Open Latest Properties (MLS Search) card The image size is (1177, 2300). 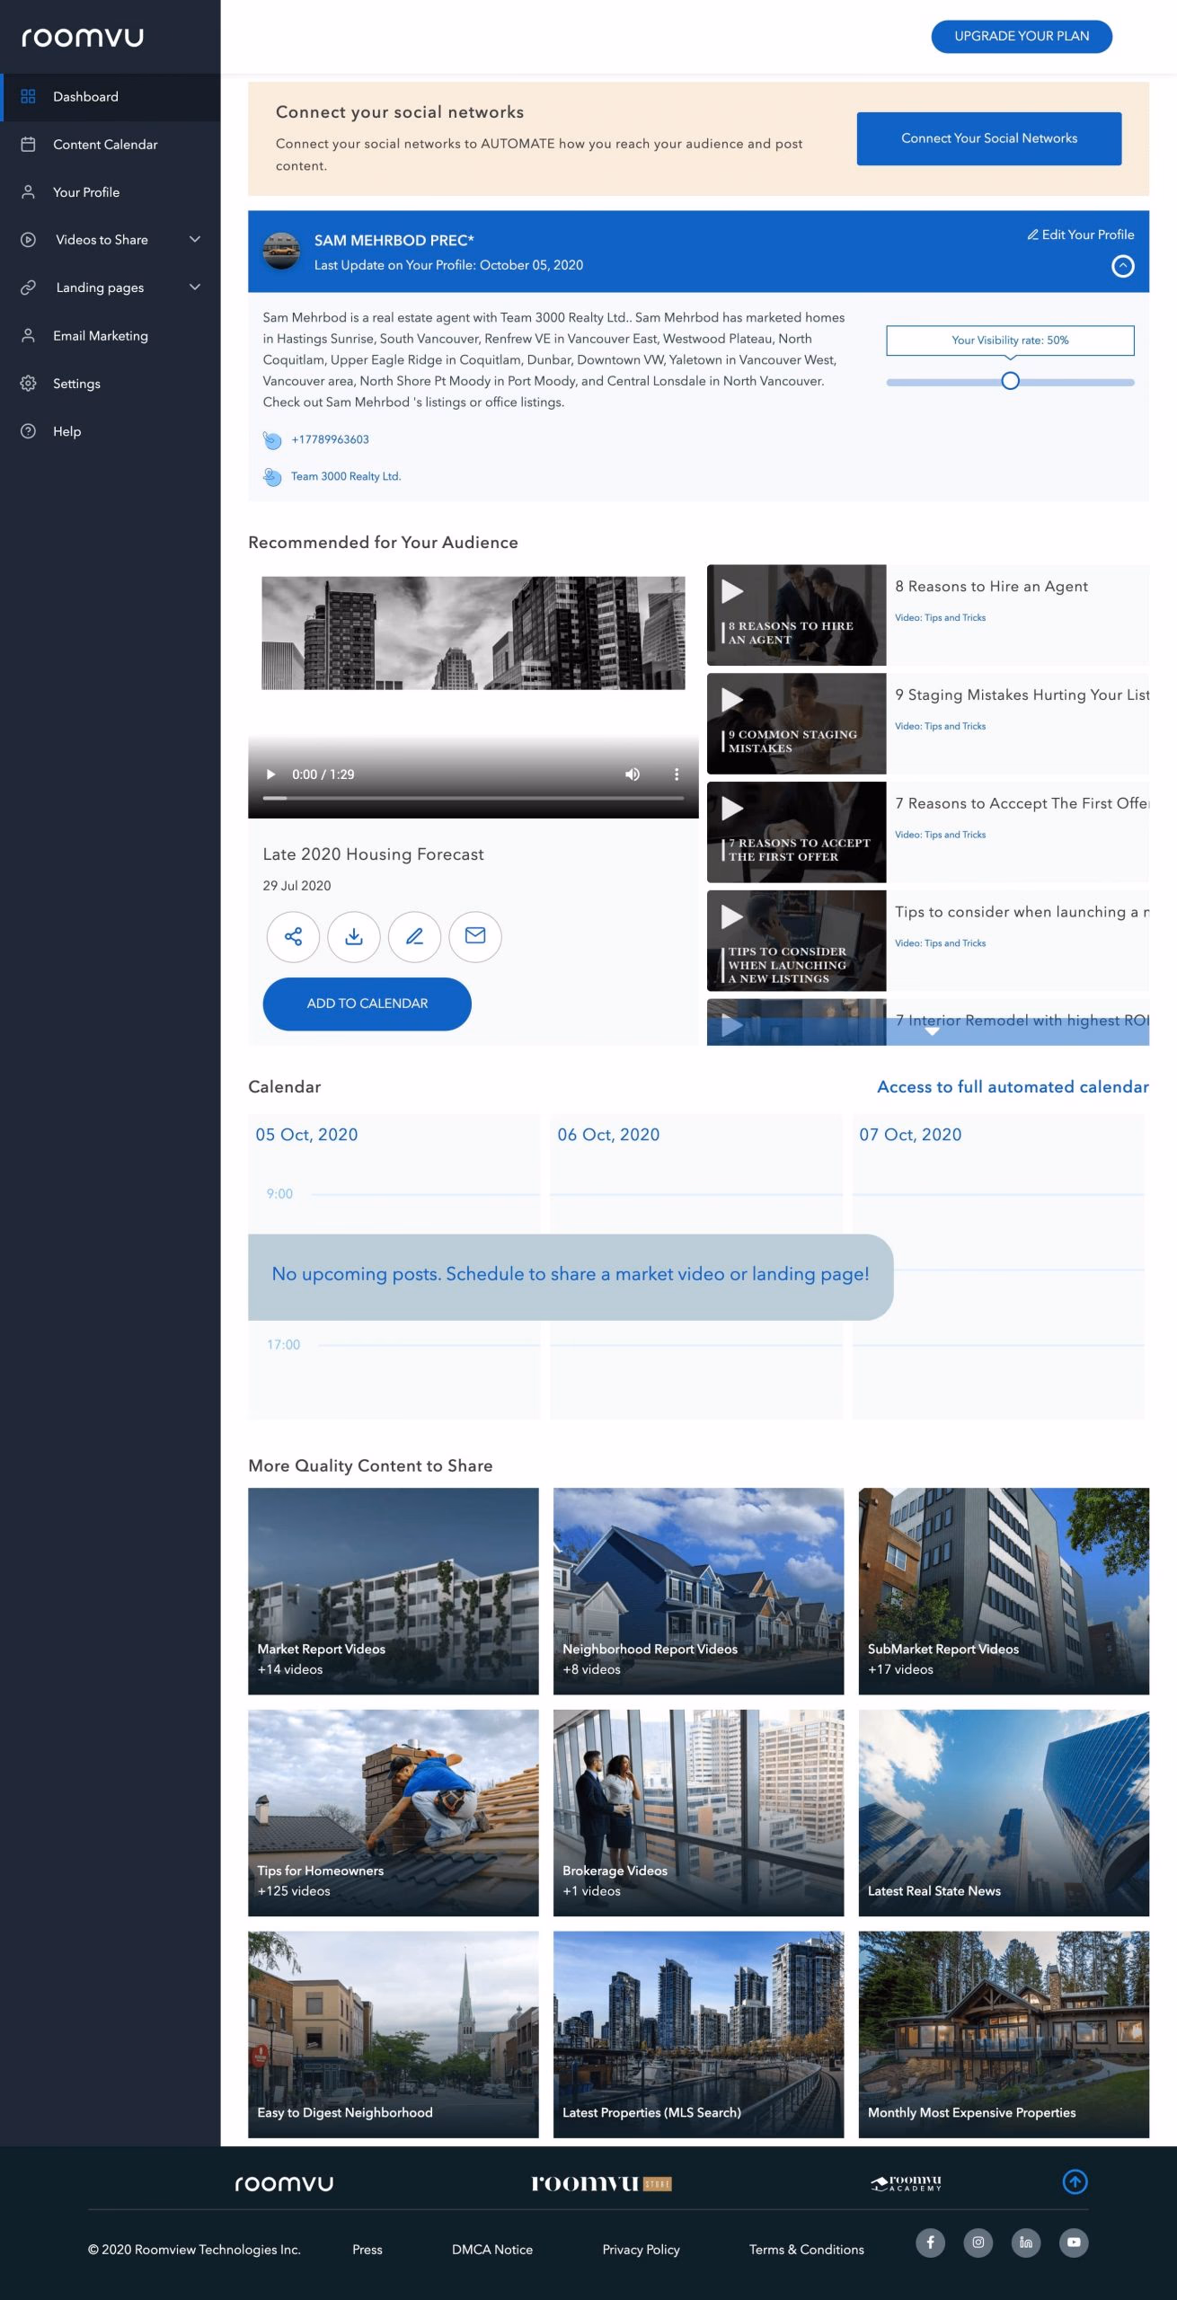tap(698, 2034)
